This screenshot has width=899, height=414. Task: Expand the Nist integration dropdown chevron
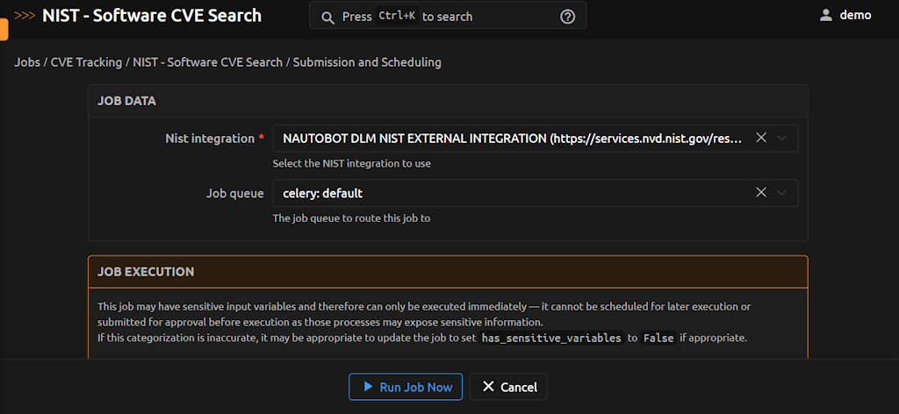[x=782, y=138]
